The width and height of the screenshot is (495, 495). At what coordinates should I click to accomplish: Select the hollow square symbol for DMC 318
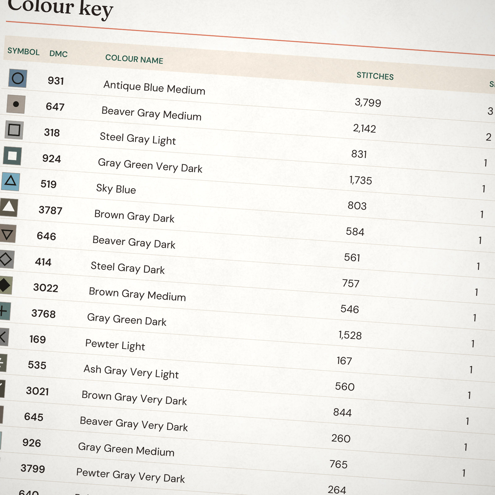(x=14, y=130)
